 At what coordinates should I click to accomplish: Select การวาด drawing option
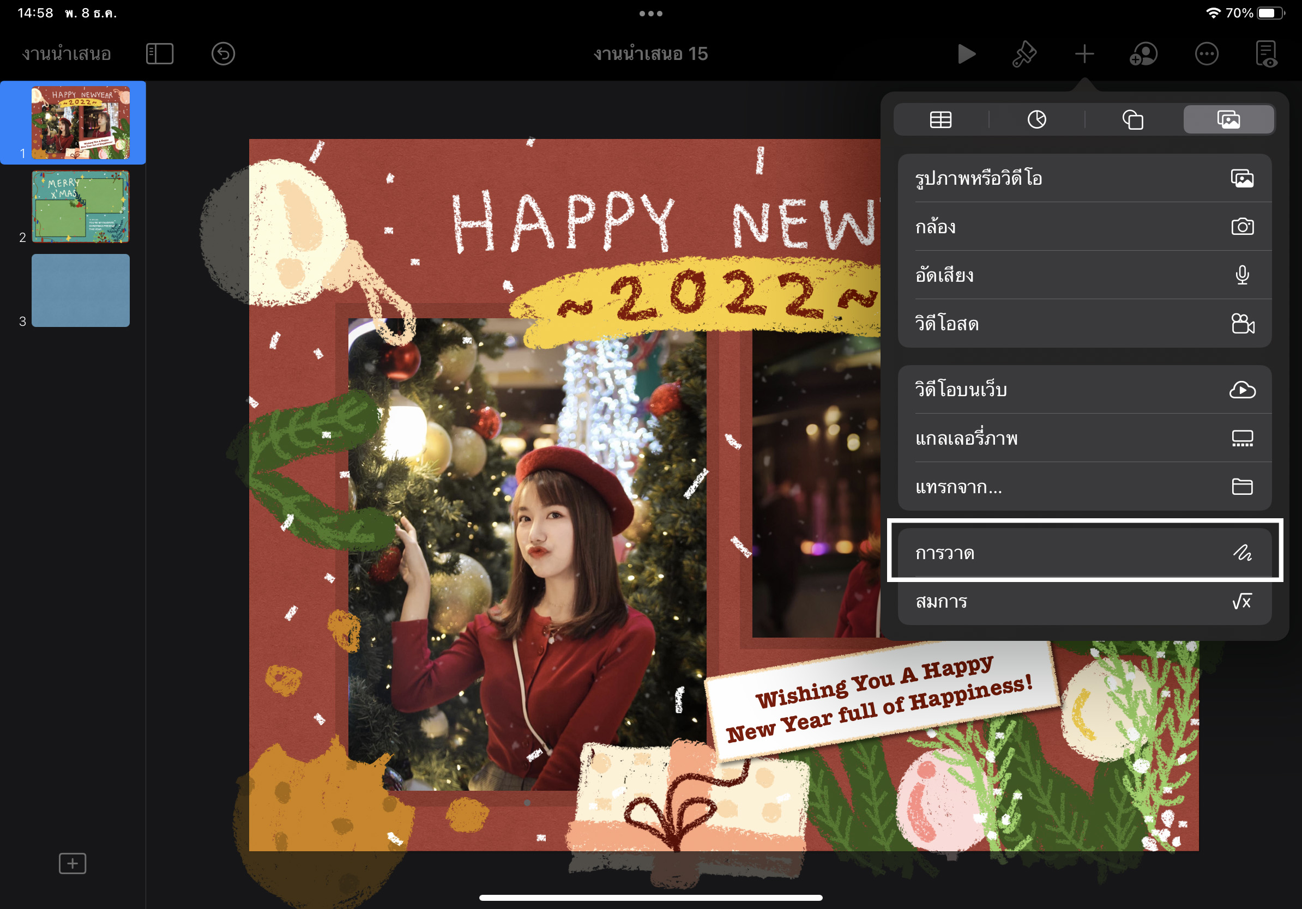pyautogui.click(x=1084, y=553)
